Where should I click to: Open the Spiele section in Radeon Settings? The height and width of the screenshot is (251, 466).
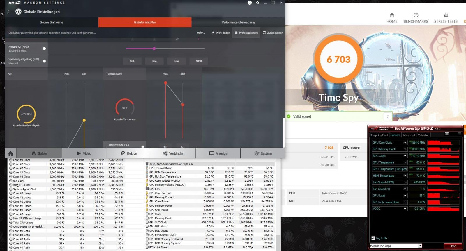(x=39, y=153)
